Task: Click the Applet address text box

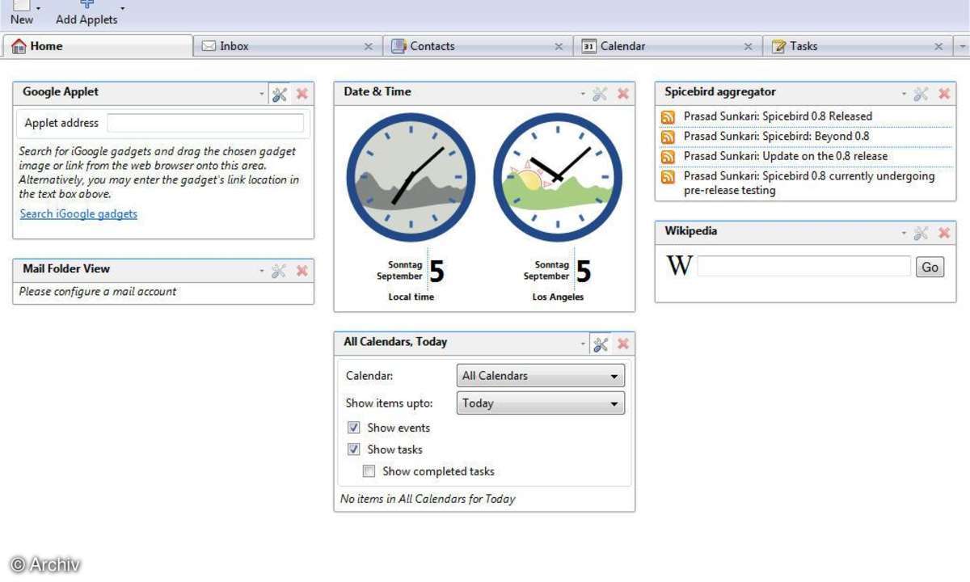Action: pyautogui.click(x=205, y=123)
